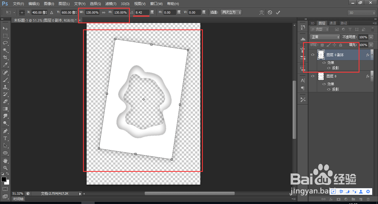The width and height of the screenshot is (378, 204).
Task: Click the W 130.00% width field
Action: click(x=92, y=12)
